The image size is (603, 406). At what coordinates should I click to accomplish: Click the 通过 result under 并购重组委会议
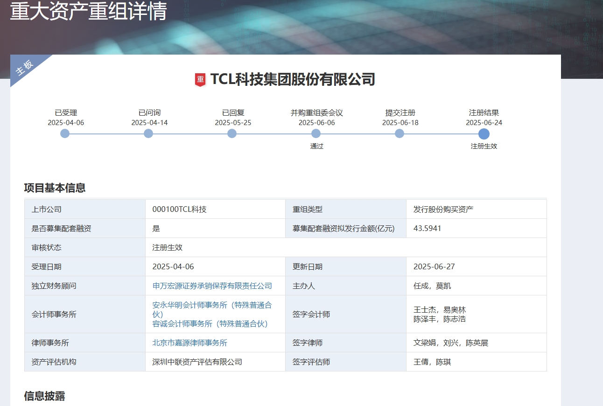pos(317,146)
